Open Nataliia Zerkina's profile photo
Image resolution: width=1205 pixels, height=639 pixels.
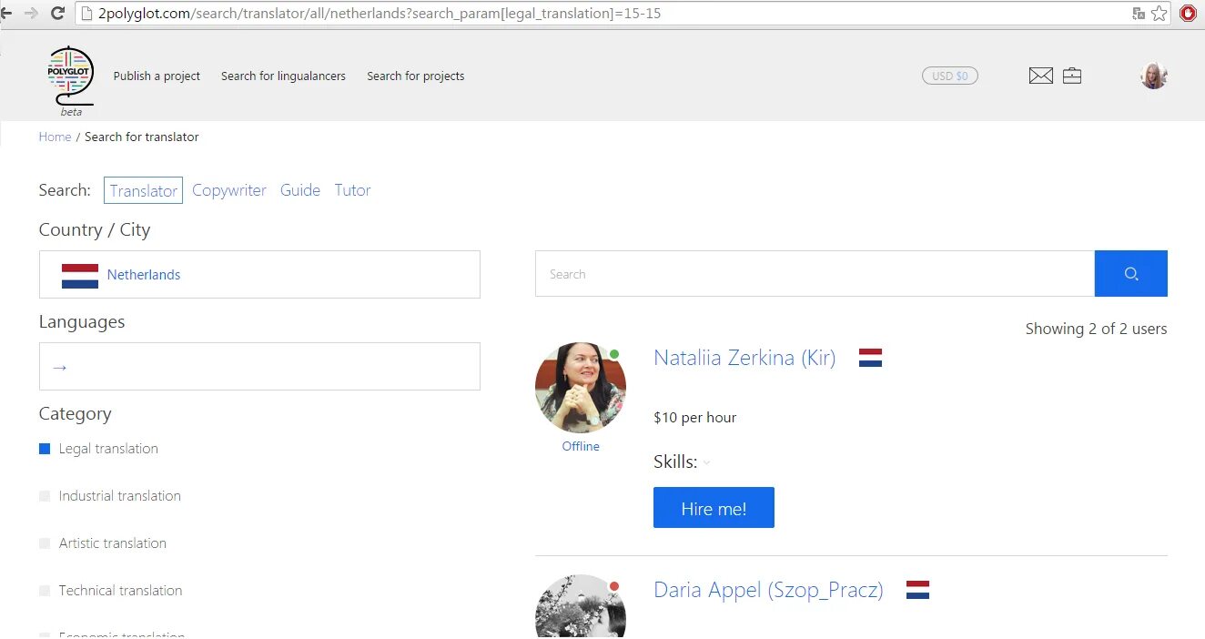pos(581,388)
